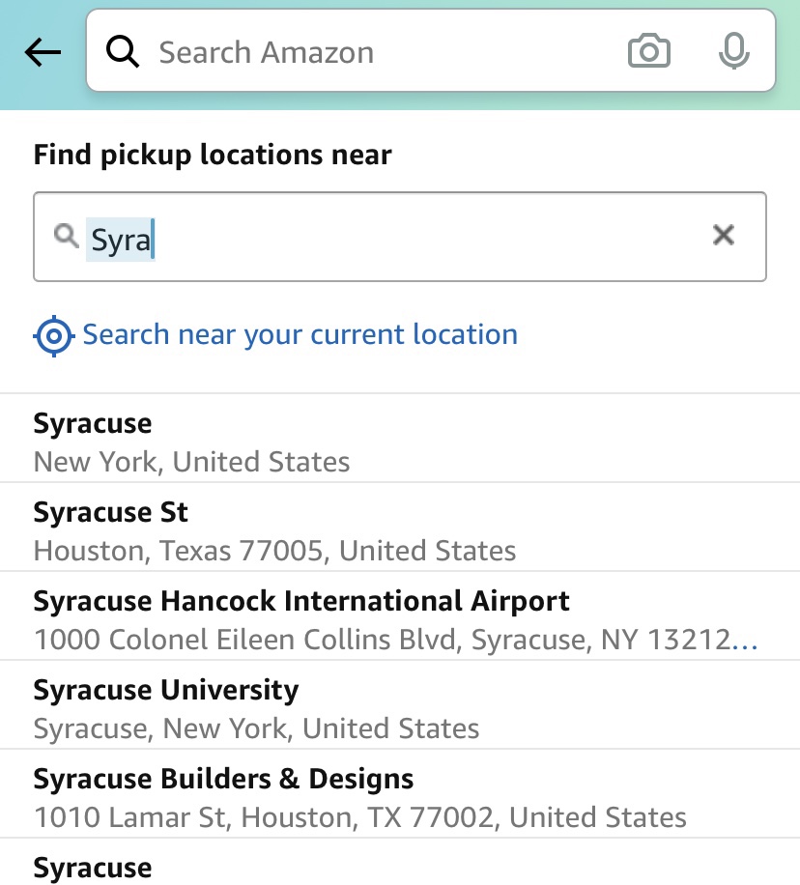Viewport: 800px width, 885px height.
Task: Pick Syracuse Hancock International Airport suggestion
Action: (301, 601)
